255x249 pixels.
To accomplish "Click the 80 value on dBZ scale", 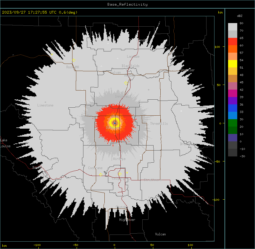I will (x=241, y=23).
